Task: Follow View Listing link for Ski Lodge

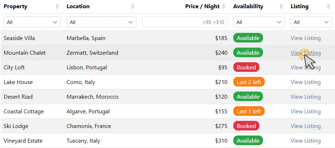Action: [305, 126]
